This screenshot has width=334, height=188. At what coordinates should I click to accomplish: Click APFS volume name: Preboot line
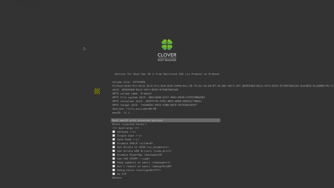coord(132,93)
